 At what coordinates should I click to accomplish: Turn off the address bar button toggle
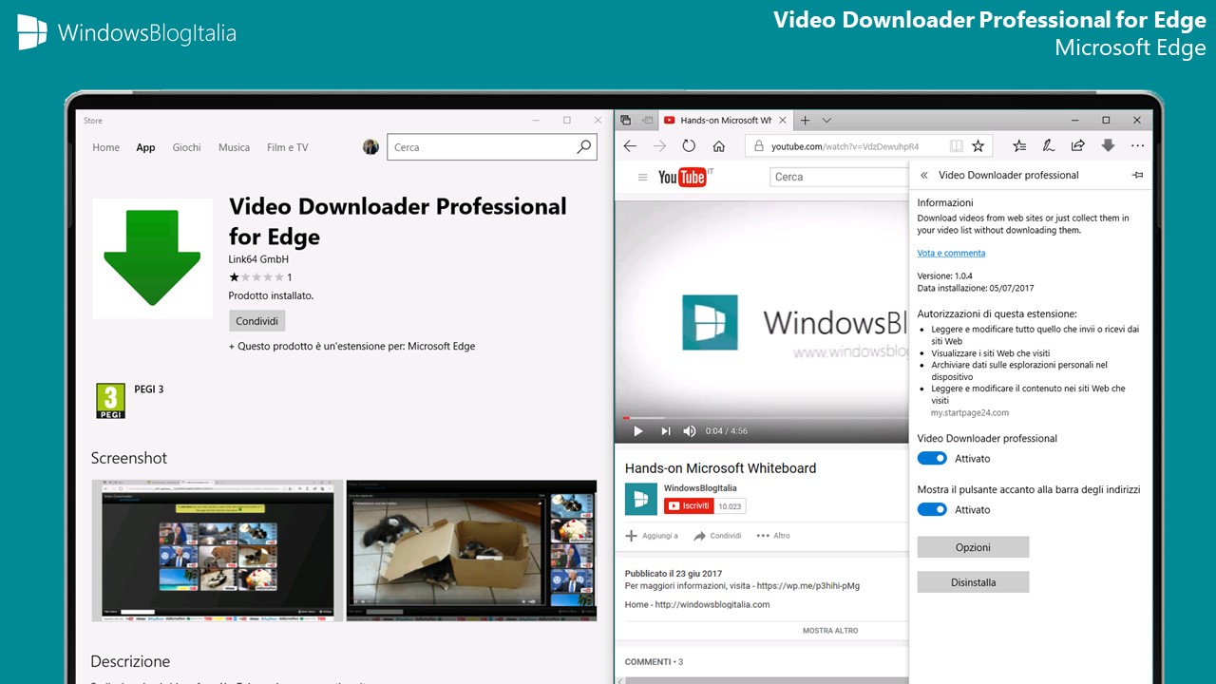point(931,509)
